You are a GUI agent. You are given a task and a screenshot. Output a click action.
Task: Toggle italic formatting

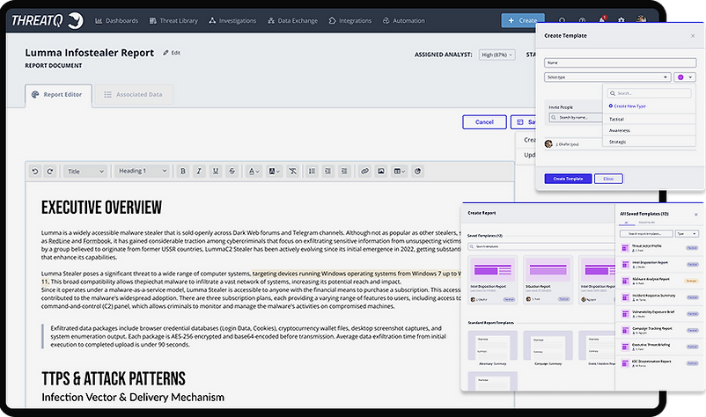(x=199, y=172)
